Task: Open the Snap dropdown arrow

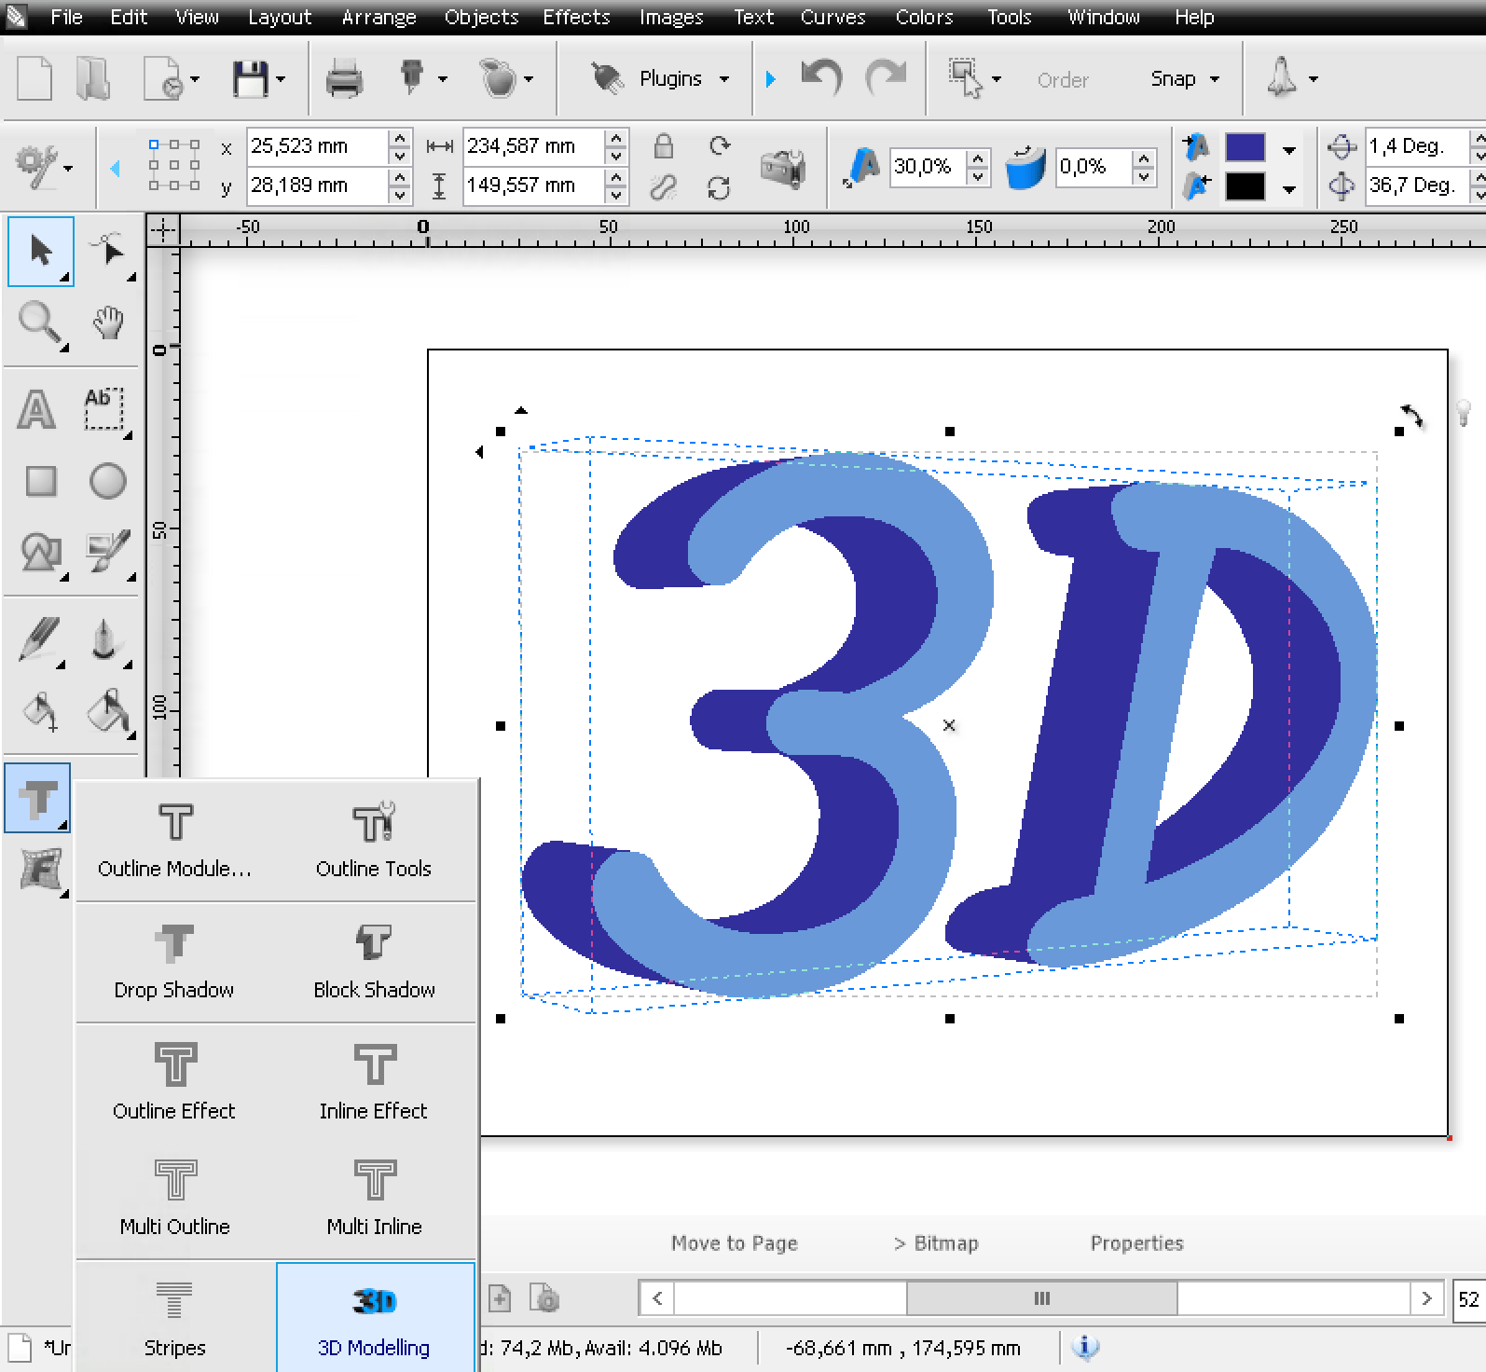Action: point(1214,79)
